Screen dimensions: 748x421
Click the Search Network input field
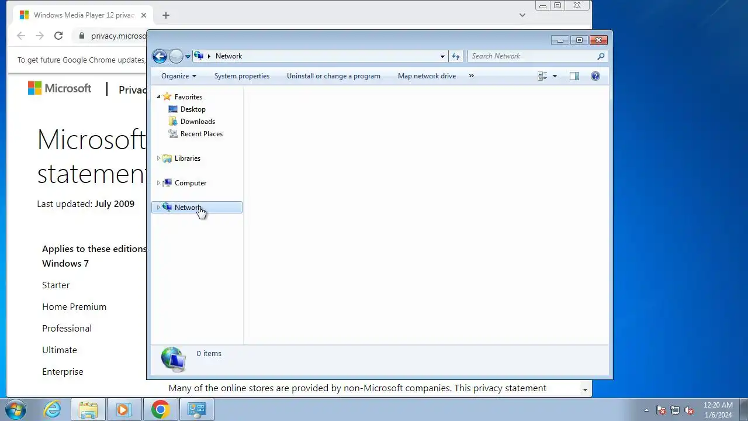pyautogui.click(x=532, y=56)
